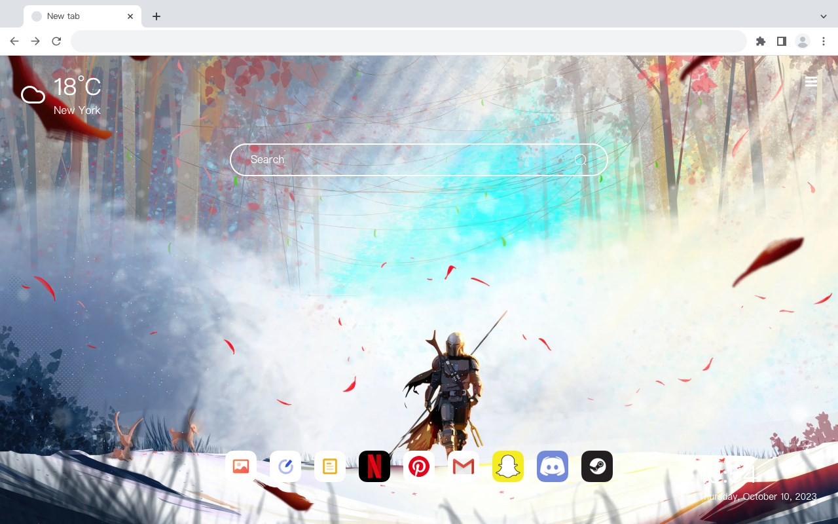Open the Discord shortcut
This screenshot has width=838, height=524.
point(553,466)
